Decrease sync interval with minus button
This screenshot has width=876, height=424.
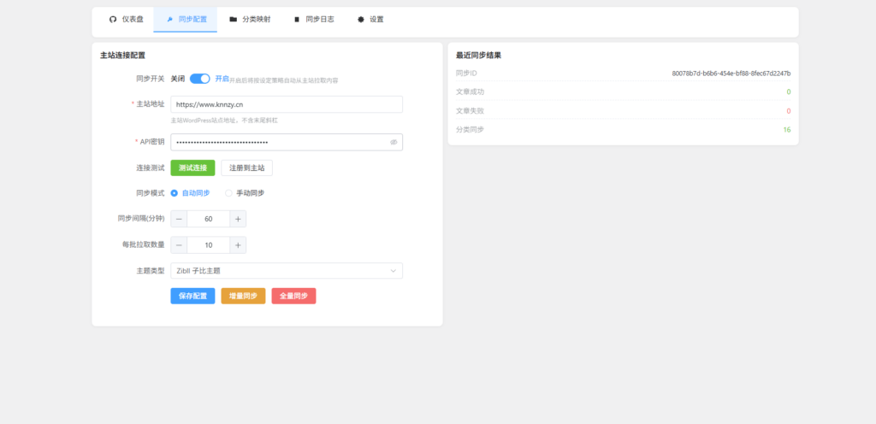click(179, 219)
